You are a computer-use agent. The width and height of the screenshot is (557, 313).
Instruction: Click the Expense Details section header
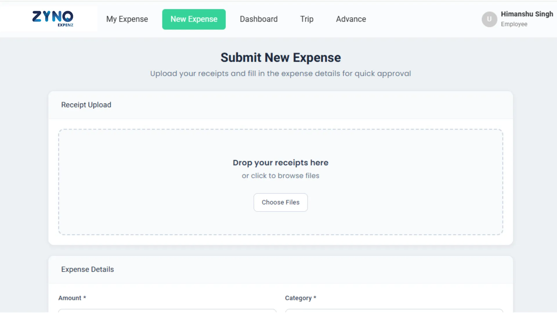(87, 269)
